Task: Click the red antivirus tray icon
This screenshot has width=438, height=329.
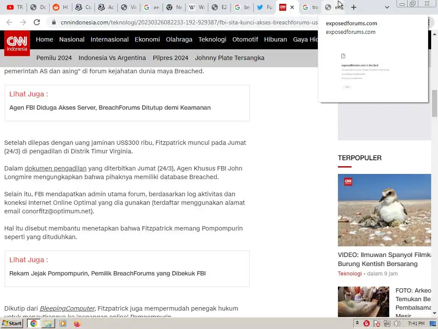Action: (367, 323)
